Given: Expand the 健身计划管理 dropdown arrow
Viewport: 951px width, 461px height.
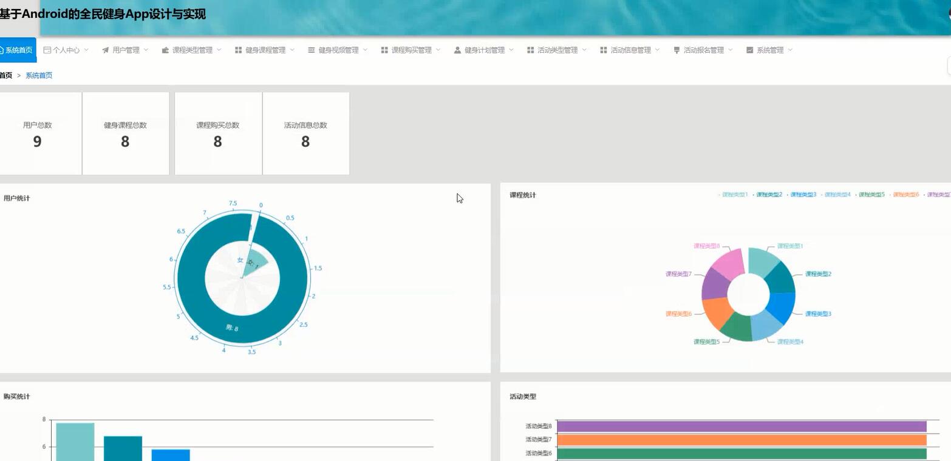Looking at the screenshot, I should click(x=511, y=50).
